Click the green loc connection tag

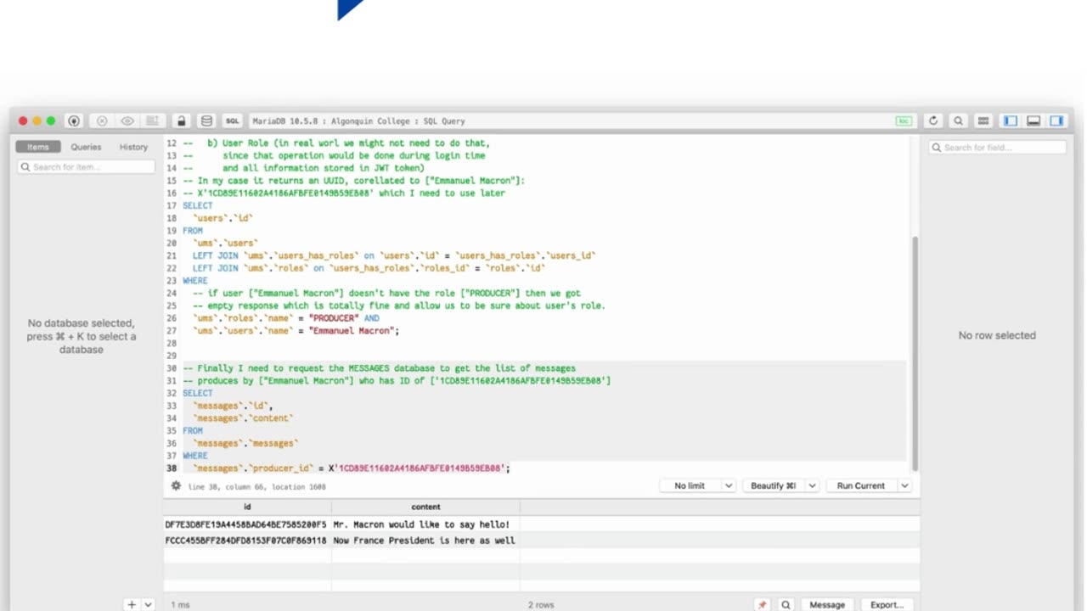[x=904, y=121]
